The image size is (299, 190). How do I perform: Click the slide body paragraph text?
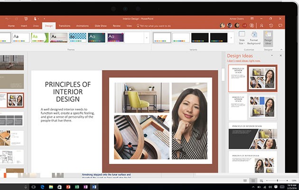tap(67, 115)
